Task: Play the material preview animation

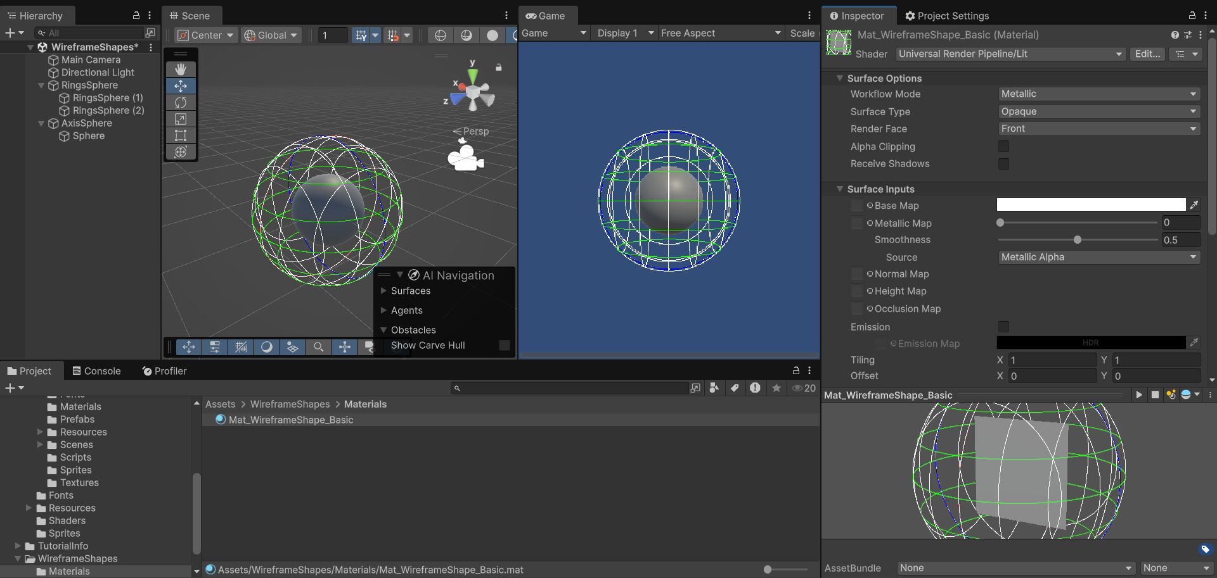Action: [1139, 394]
